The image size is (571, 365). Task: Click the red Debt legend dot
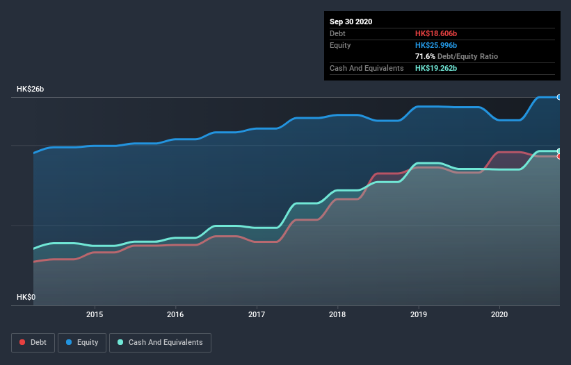(x=22, y=342)
